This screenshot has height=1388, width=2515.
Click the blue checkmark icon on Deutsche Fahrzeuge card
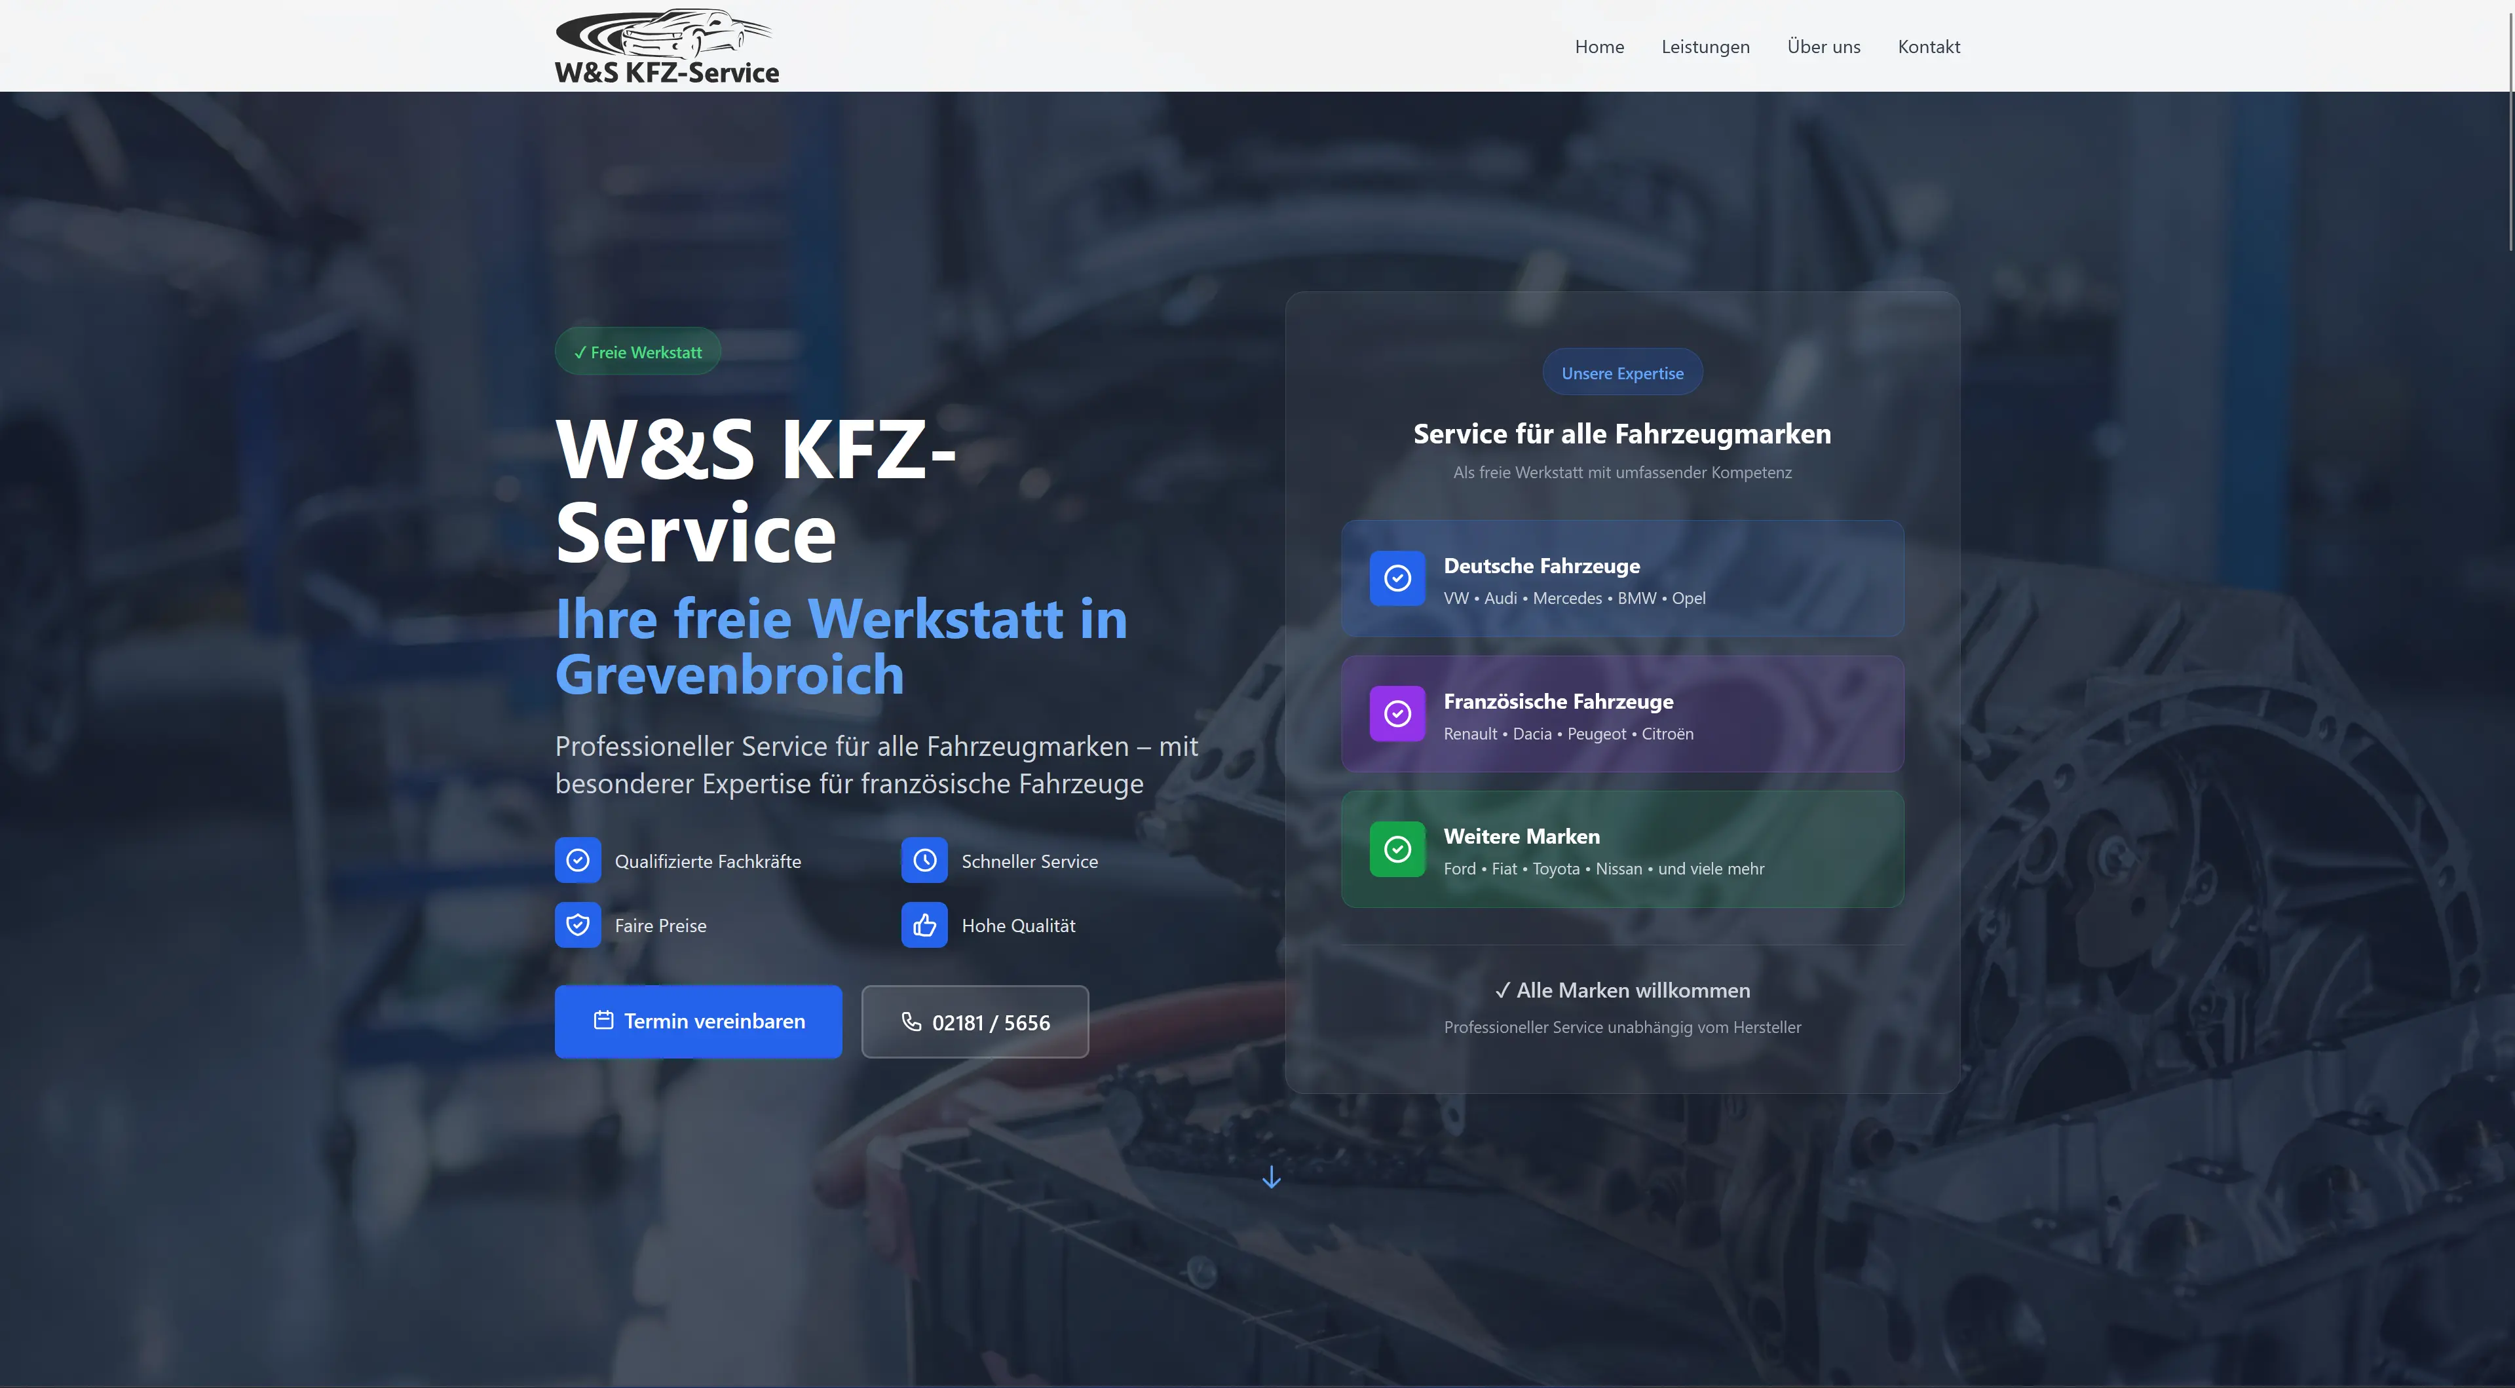(x=1397, y=578)
